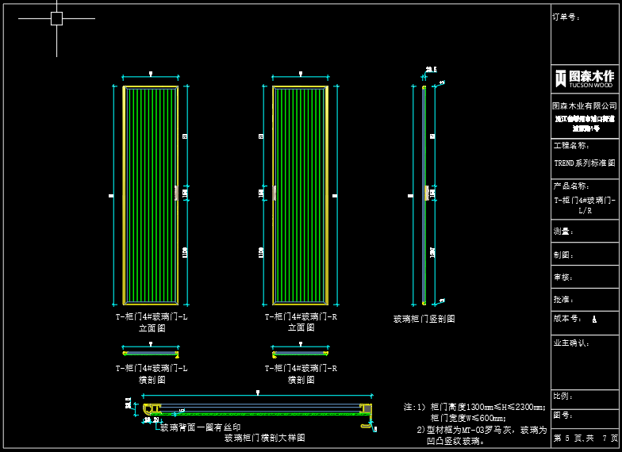
Task: Click the green glass panel of the L door
Action: 151,194
